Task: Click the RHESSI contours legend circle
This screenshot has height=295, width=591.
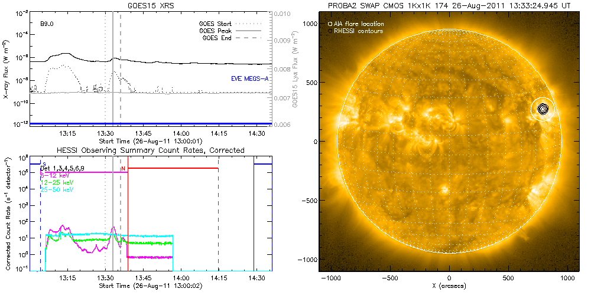Action: click(x=330, y=31)
